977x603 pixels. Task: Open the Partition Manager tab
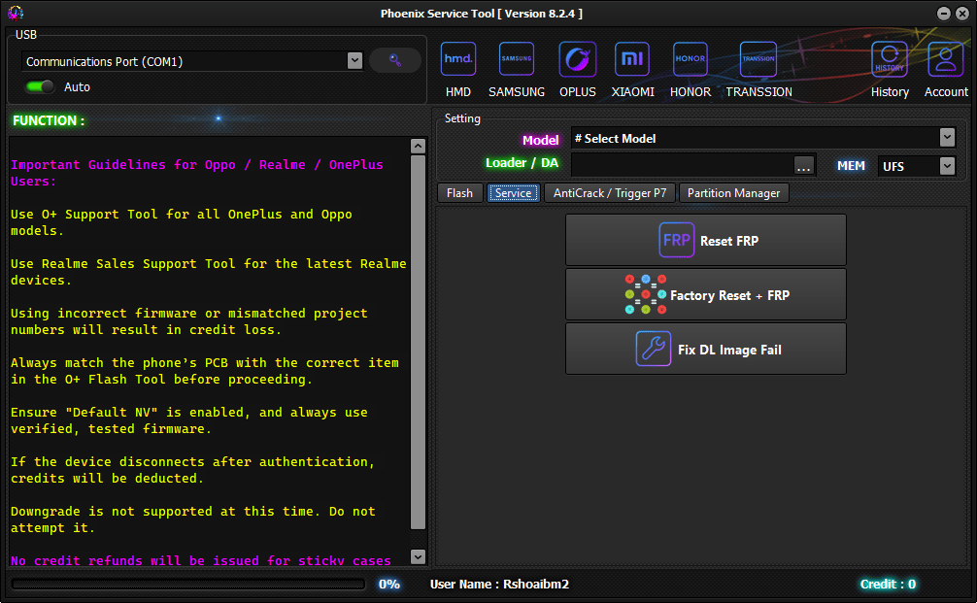[733, 193]
